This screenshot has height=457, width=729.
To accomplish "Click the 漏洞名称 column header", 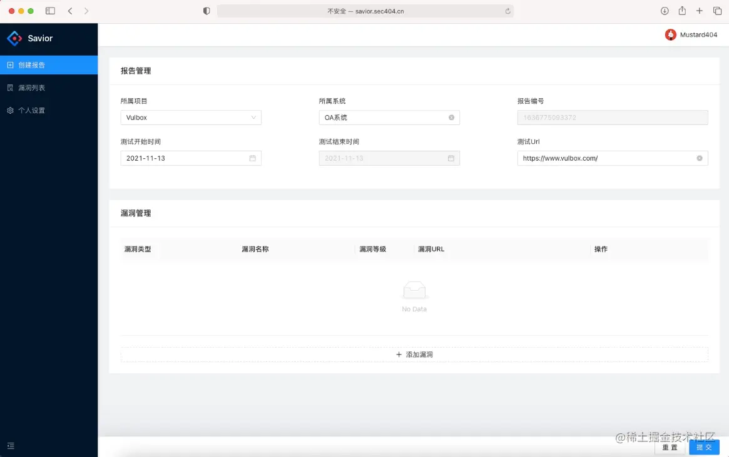I will [255, 249].
